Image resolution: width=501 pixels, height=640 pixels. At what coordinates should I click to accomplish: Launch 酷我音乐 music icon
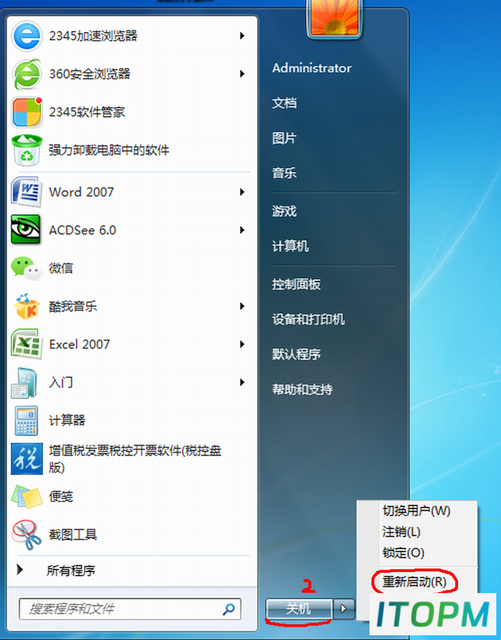27,306
